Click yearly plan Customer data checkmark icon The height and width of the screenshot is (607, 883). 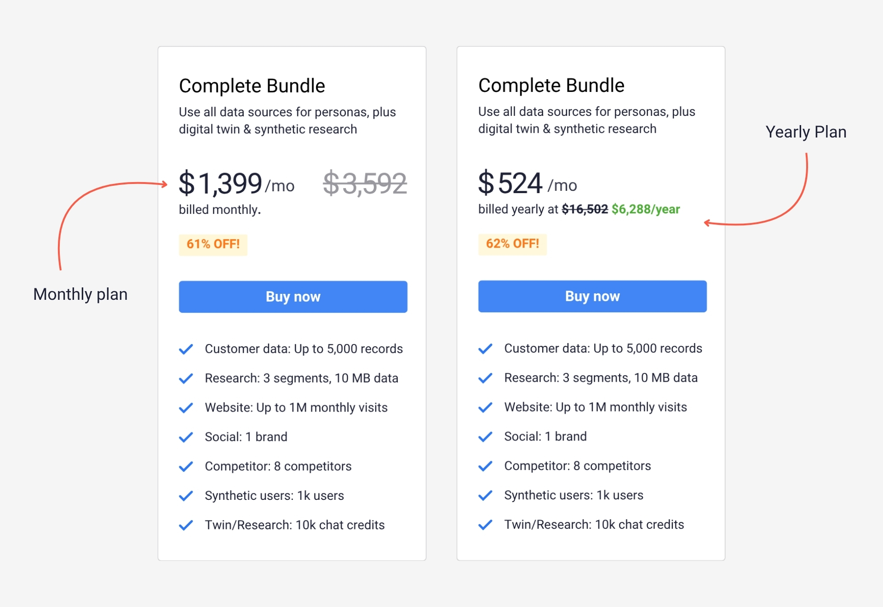pos(485,349)
